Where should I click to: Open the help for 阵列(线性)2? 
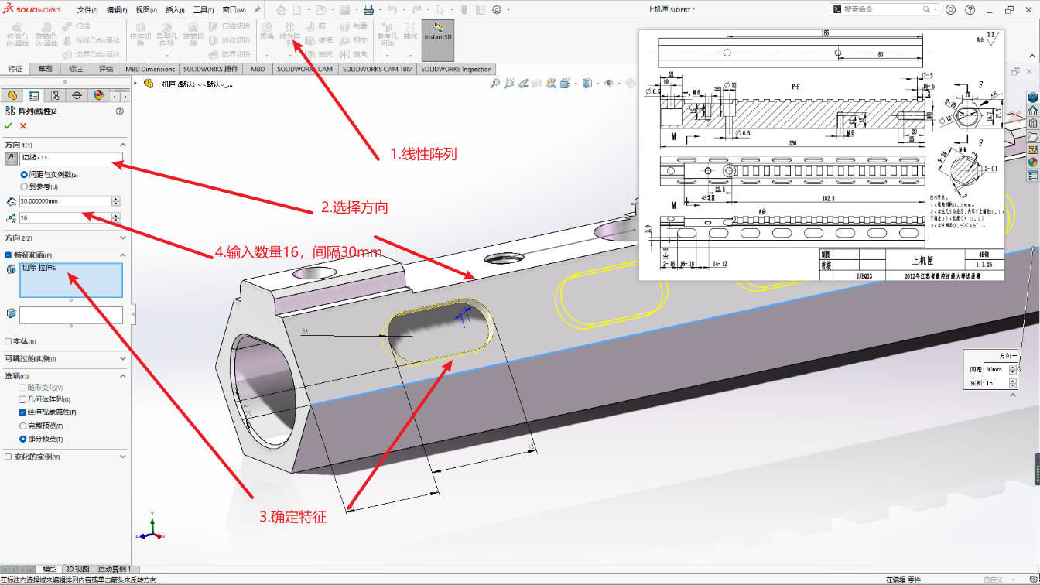tap(120, 111)
